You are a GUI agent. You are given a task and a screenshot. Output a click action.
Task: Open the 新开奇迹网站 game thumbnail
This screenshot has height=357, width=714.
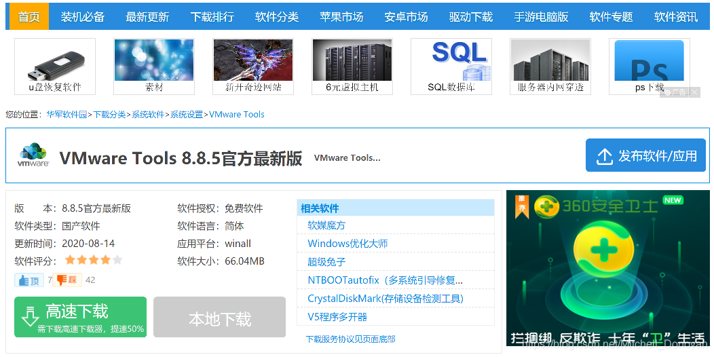(x=253, y=67)
